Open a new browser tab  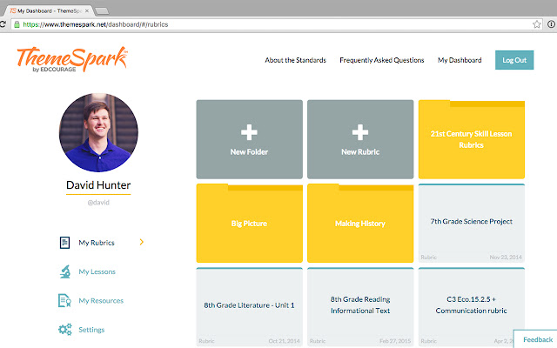click(x=102, y=11)
